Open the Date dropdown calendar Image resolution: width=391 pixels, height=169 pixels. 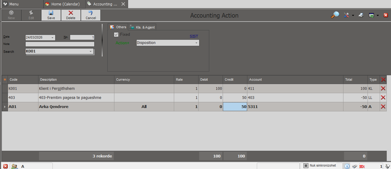coord(53,38)
